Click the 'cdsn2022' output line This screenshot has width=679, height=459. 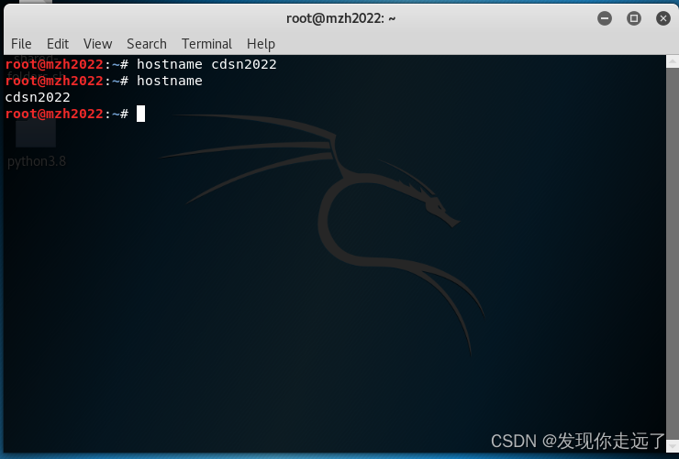point(38,97)
